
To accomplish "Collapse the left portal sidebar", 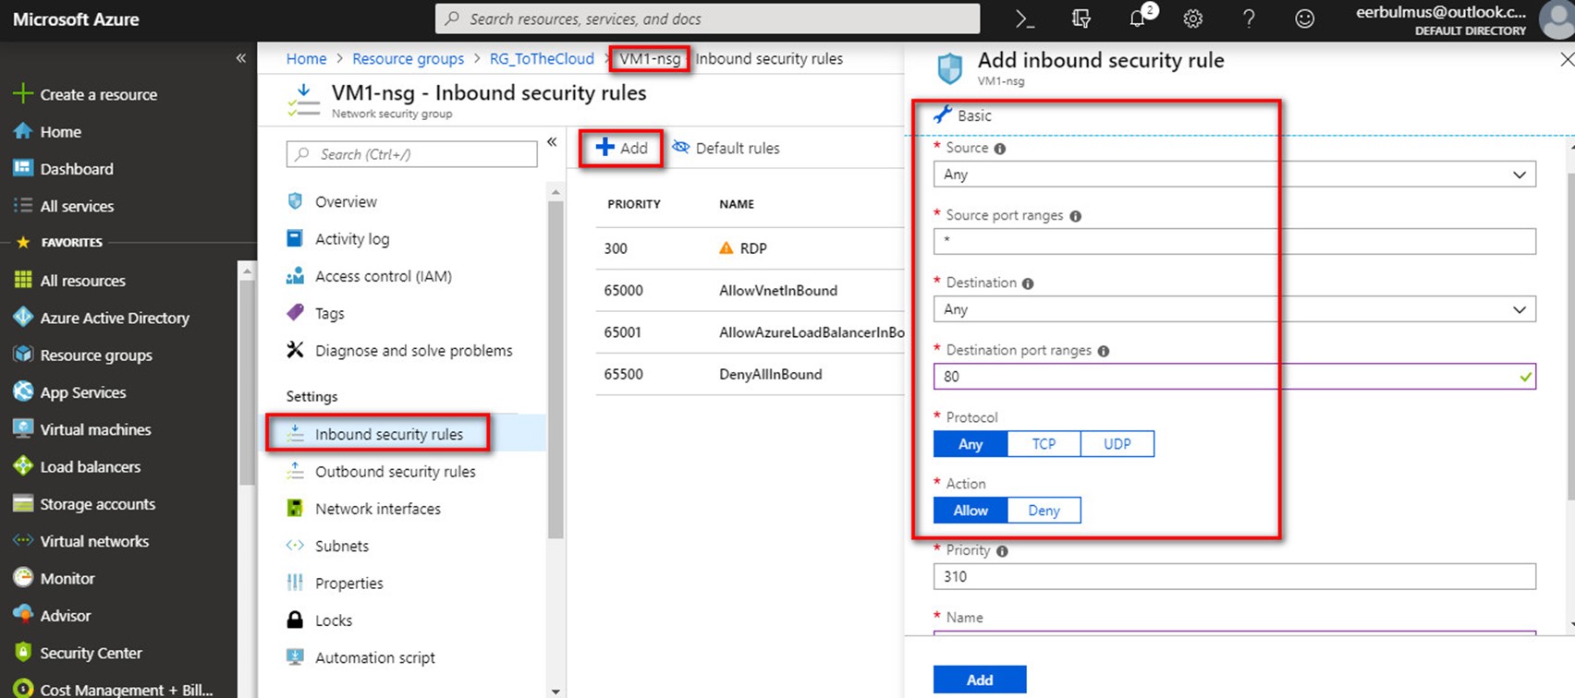I will (240, 58).
